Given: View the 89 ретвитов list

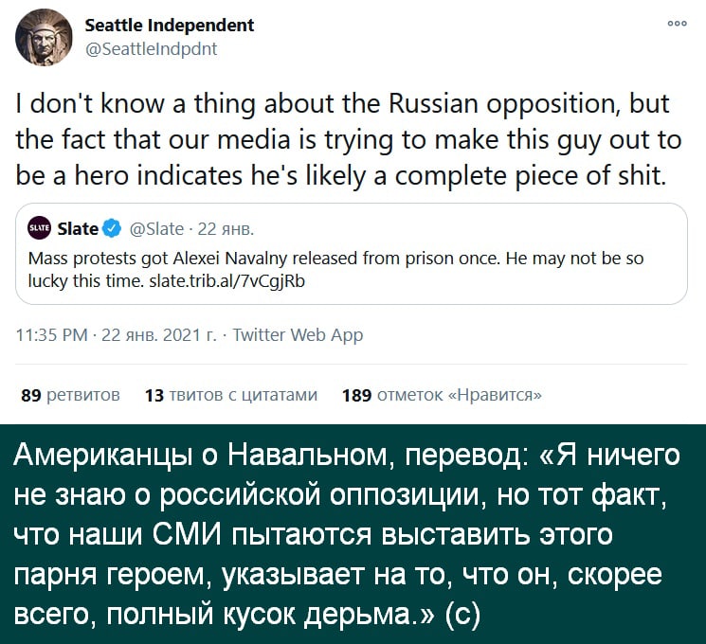Looking at the screenshot, I should tap(69, 395).
